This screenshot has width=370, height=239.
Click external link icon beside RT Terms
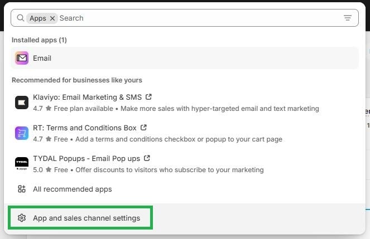[x=143, y=128]
